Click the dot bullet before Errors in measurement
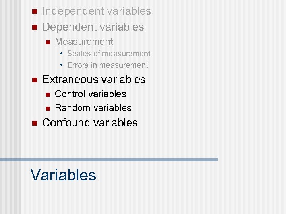 point(62,65)
